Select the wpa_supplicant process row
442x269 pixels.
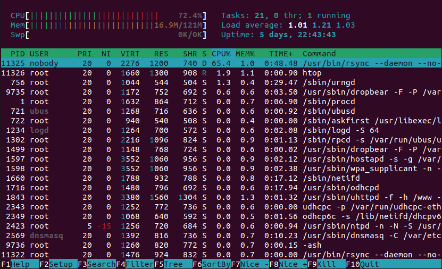pyautogui.click(x=221, y=169)
